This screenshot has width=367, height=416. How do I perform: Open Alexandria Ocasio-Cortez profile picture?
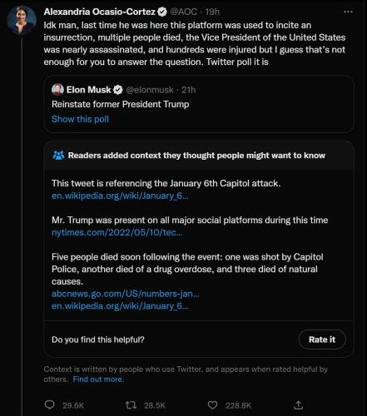(22, 20)
